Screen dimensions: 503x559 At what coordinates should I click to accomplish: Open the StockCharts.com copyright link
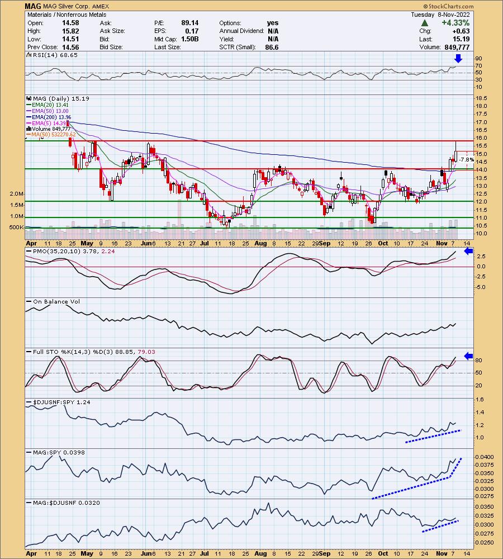(x=448, y=6)
